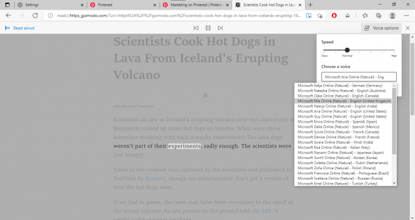Close the Read aloud toolbar
This screenshot has height=220, width=415.
pos(408,28)
